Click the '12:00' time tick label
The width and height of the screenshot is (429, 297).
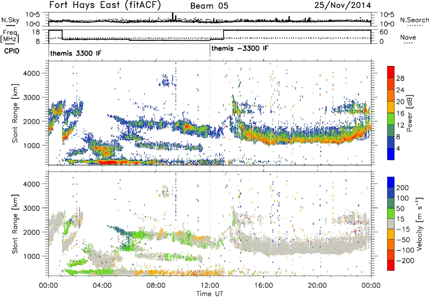tap(210, 286)
